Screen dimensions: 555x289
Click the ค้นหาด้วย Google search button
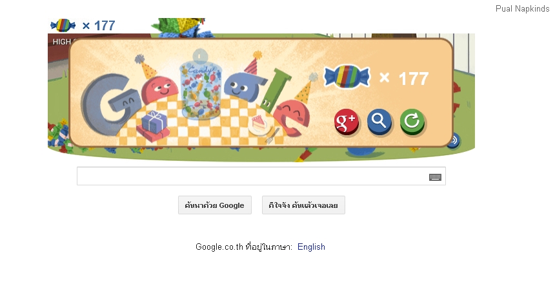pyautogui.click(x=215, y=205)
